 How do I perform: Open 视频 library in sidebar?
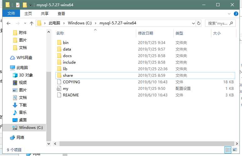point(20,83)
